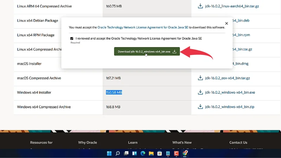
Task: Uncheck the license agreement acceptance checkbox
Action: point(72,39)
